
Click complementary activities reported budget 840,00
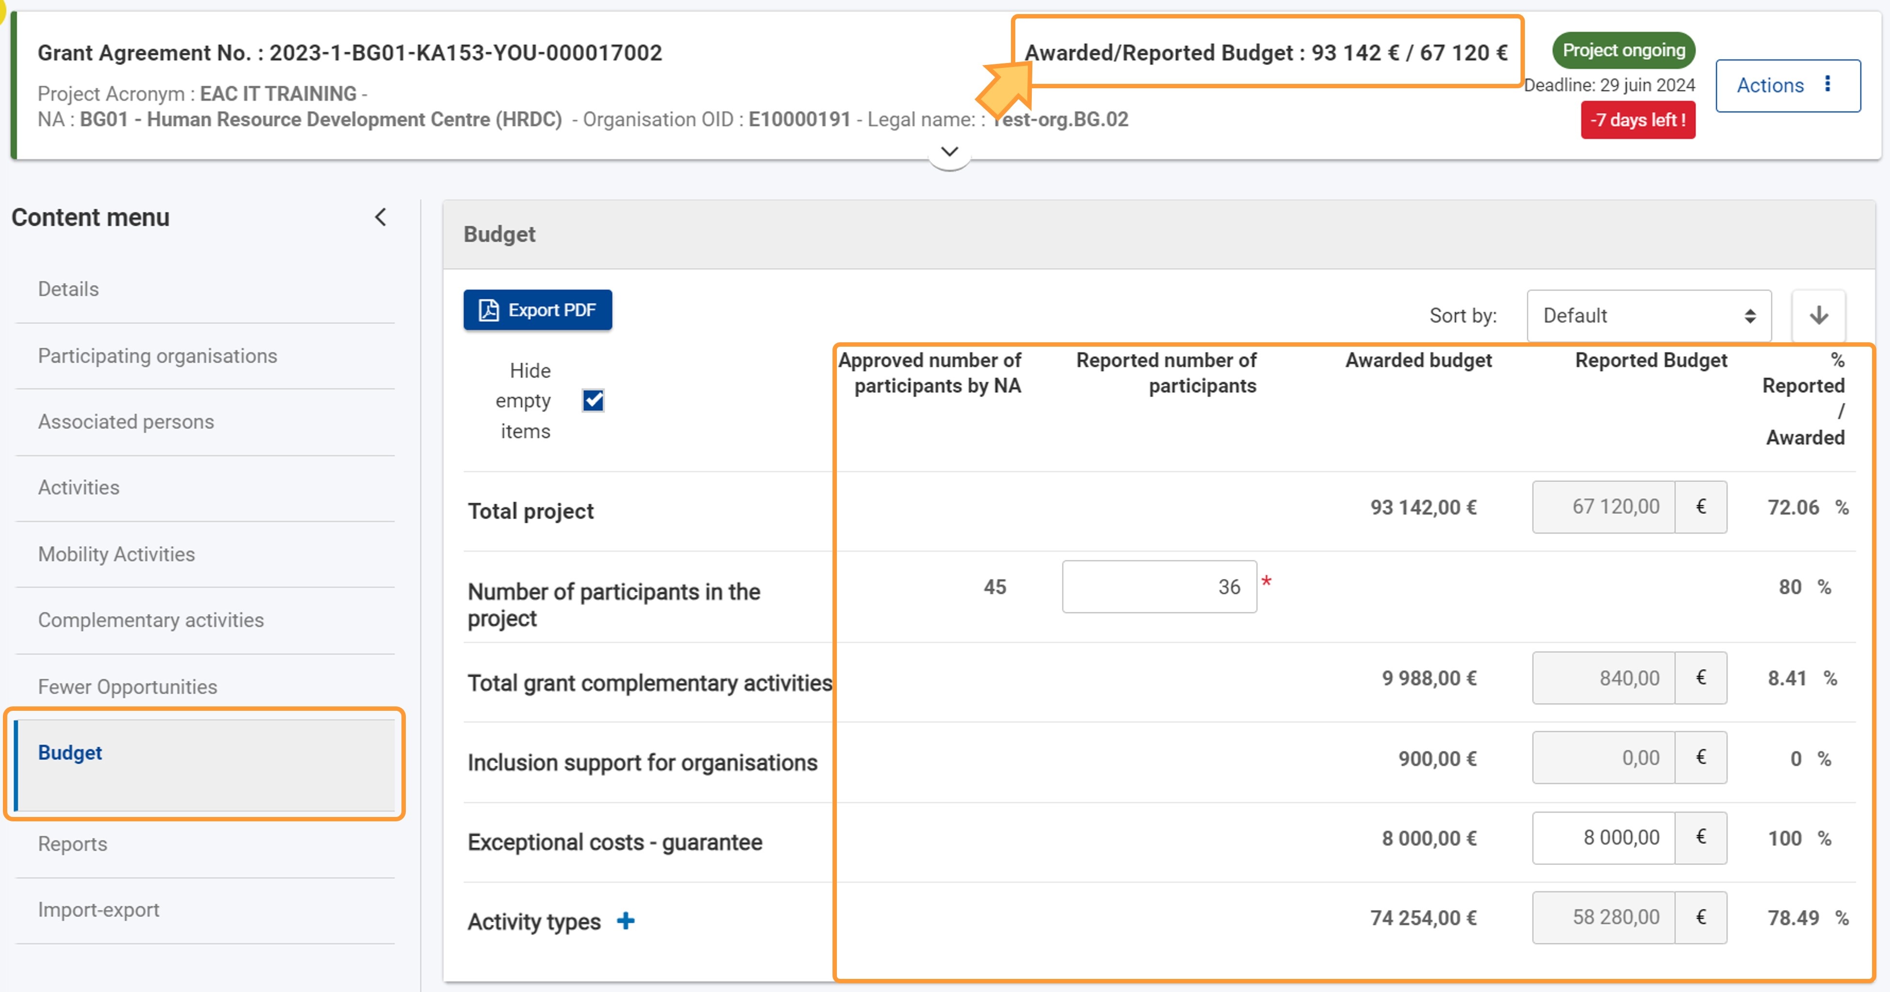point(1603,678)
